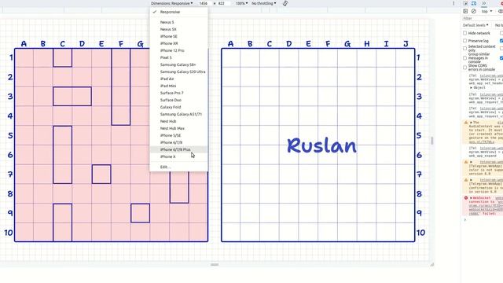The width and height of the screenshot is (503, 283).
Task: Tick Selected context only checkbox
Action: click(x=464, y=49)
